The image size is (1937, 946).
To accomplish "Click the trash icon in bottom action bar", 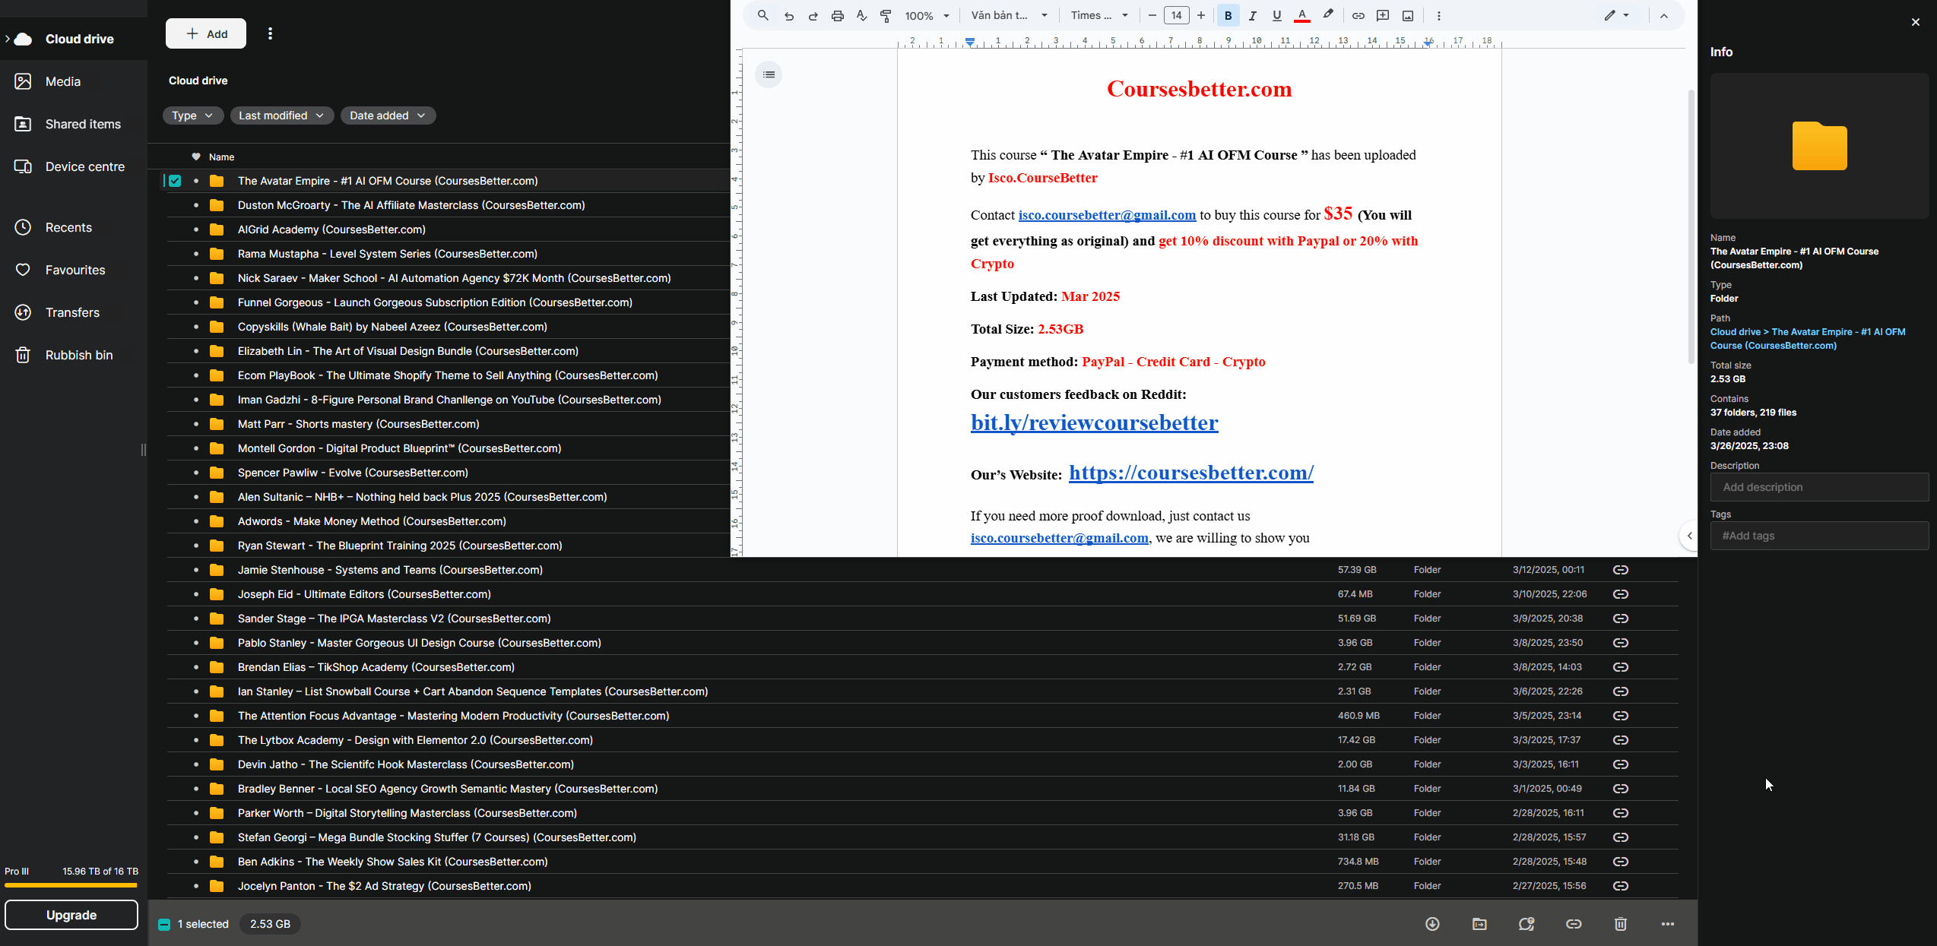I will coord(1621,924).
